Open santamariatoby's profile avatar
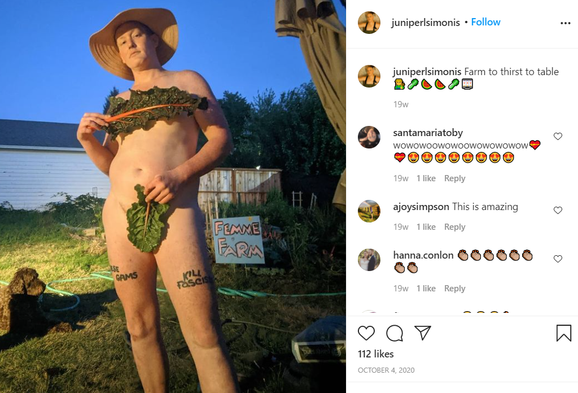Screen dimensions: 578x393 tap(369, 137)
